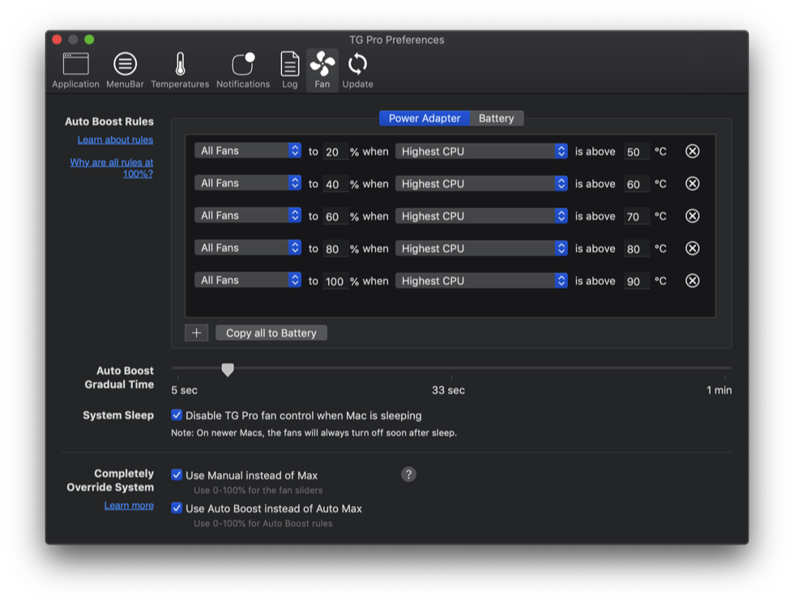Image resolution: width=794 pixels, height=604 pixels.
Task: Edit the fan percent field in the 80 °C rule
Action: [x=335, y=249]
